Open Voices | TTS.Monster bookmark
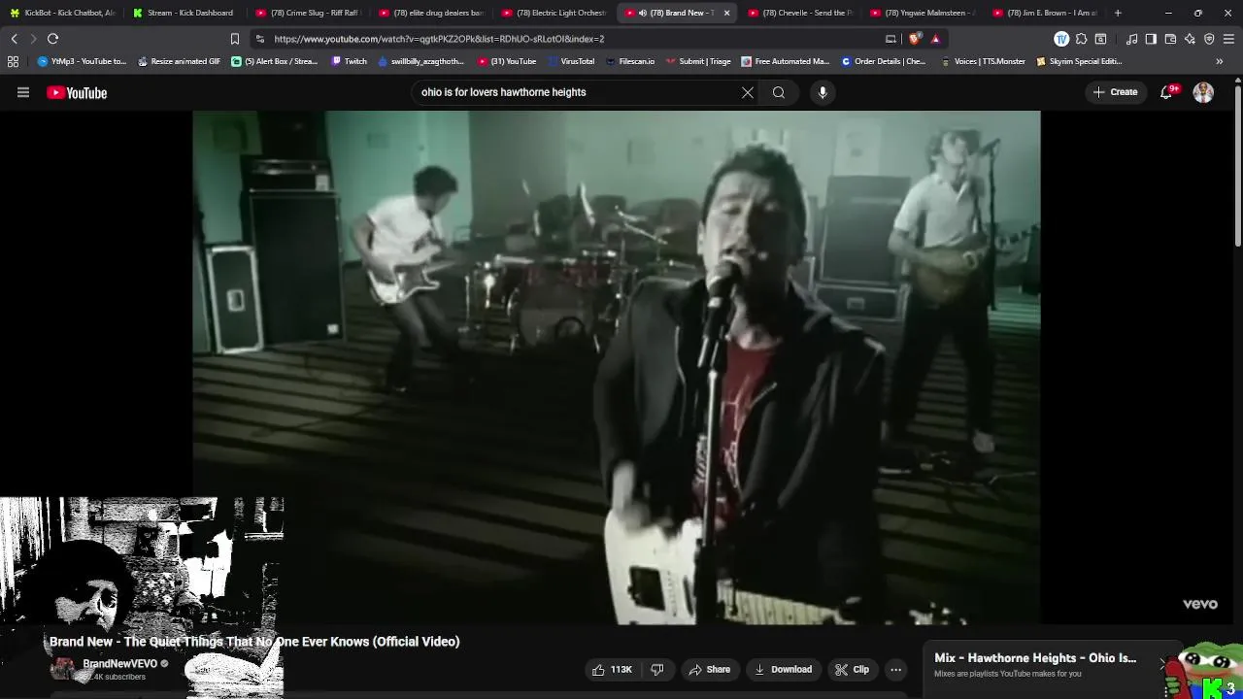The height and width of the screenshot is (699, 1243). tap(983, 61)
